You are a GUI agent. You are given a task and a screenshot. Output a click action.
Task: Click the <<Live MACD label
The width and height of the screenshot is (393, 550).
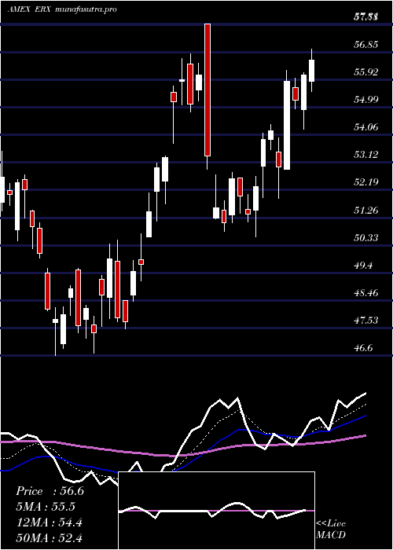point(331,529)
